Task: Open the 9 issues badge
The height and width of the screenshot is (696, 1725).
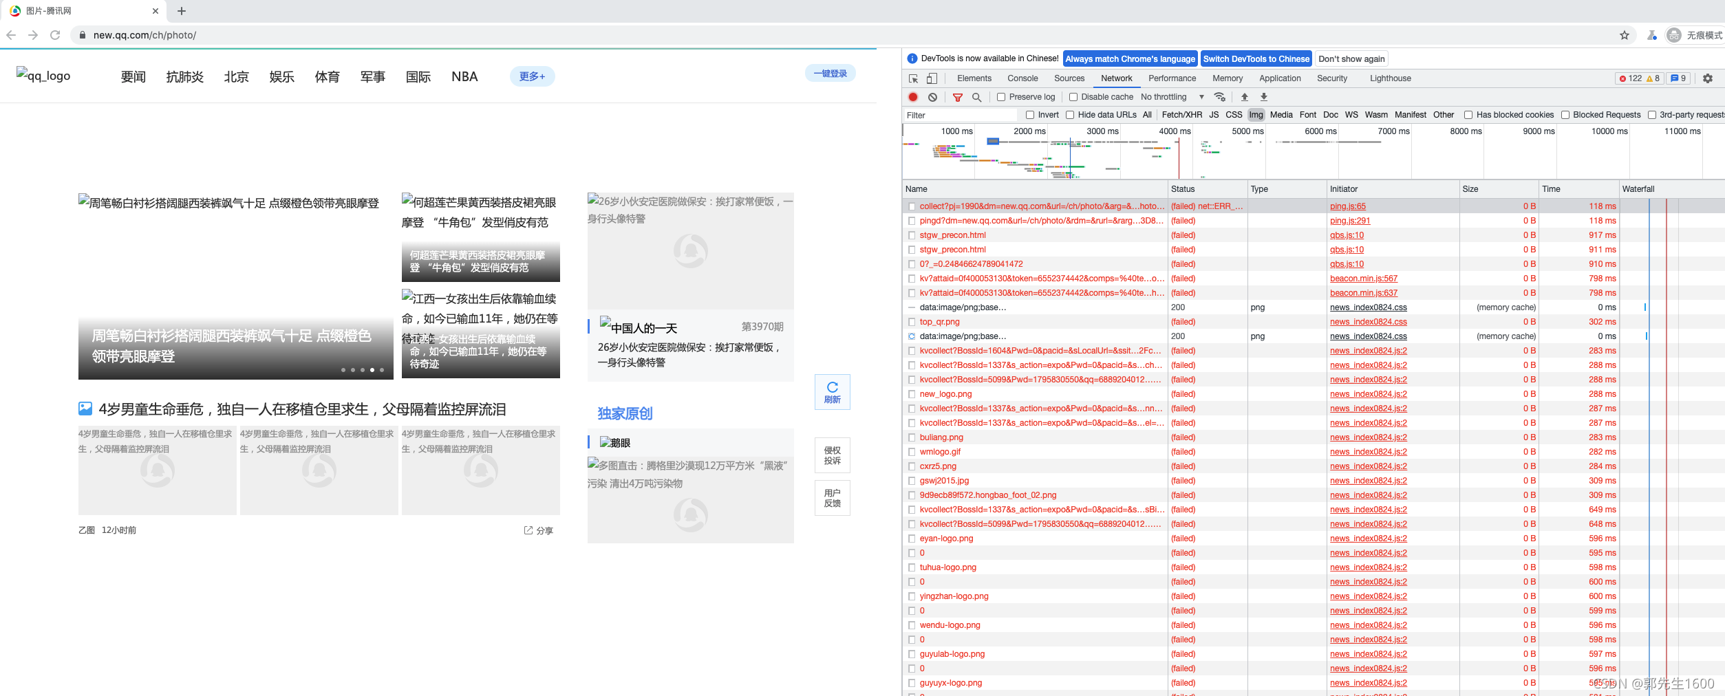Action: 1678,78
